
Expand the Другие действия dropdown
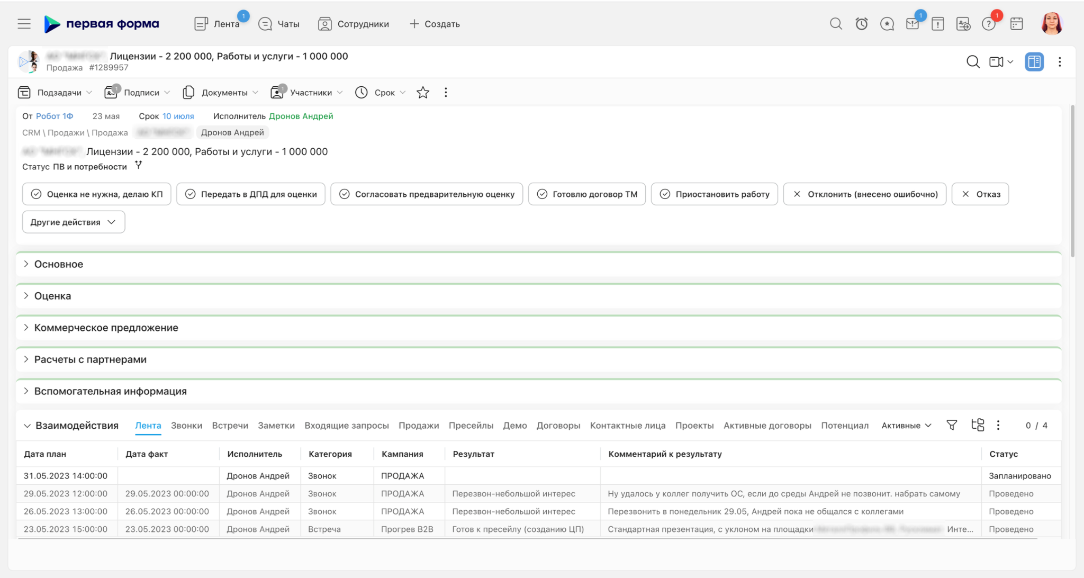pyautogui.click(x=73, y=222)
